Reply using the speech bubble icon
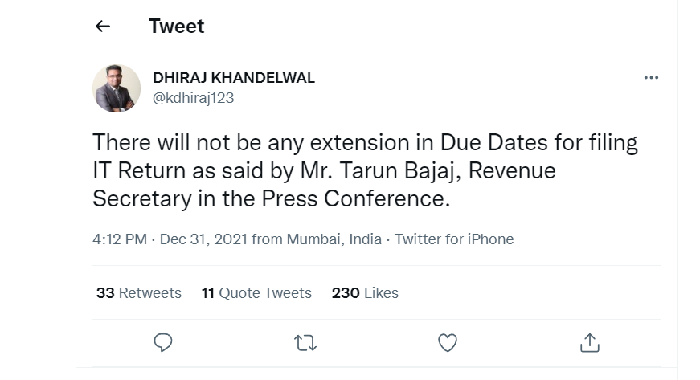 tap(163, 342)
